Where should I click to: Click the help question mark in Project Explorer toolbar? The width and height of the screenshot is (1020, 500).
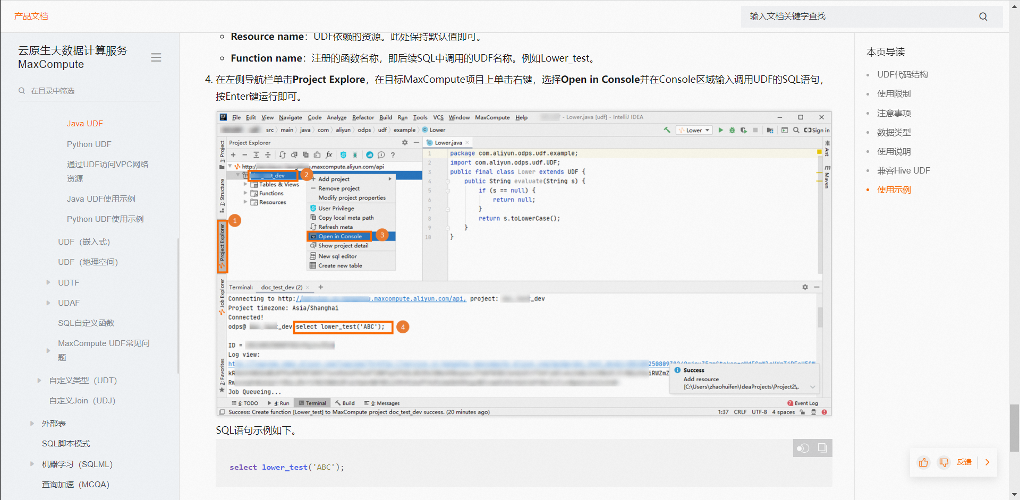(x=393, y=155)
